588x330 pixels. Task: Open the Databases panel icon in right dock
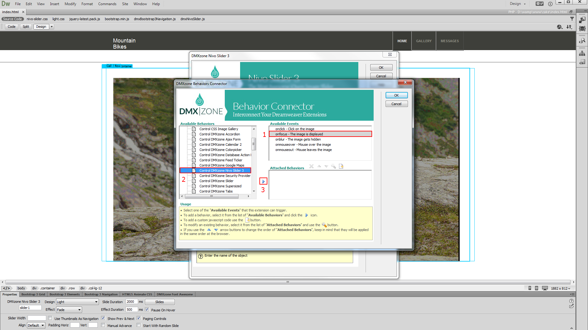click(x=582, y=28)
